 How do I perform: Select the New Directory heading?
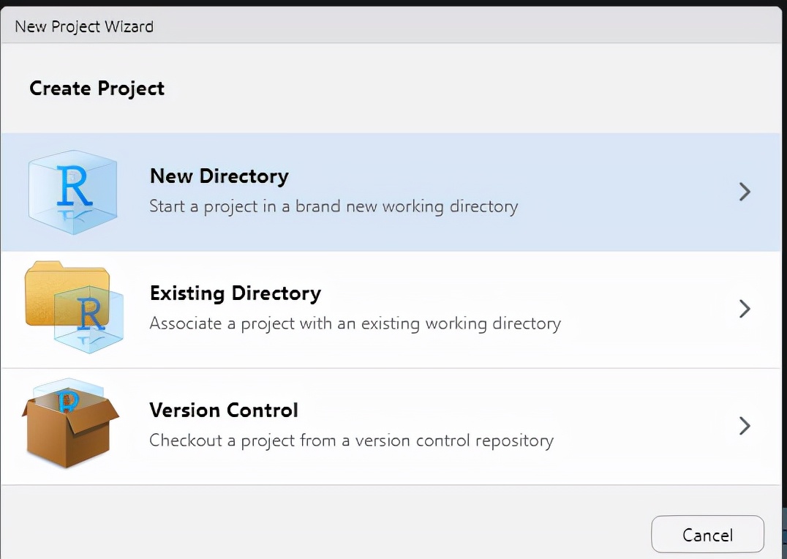click(219, 176)
